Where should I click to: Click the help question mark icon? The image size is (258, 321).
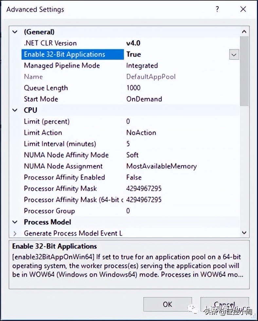(x=217, y=9)
